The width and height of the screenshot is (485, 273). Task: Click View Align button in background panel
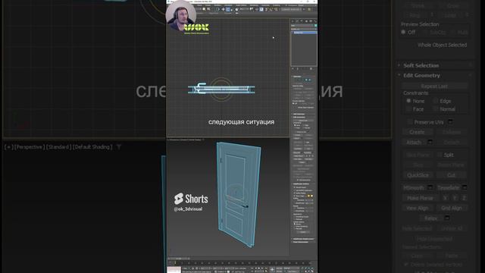click(x=418, y=208)
